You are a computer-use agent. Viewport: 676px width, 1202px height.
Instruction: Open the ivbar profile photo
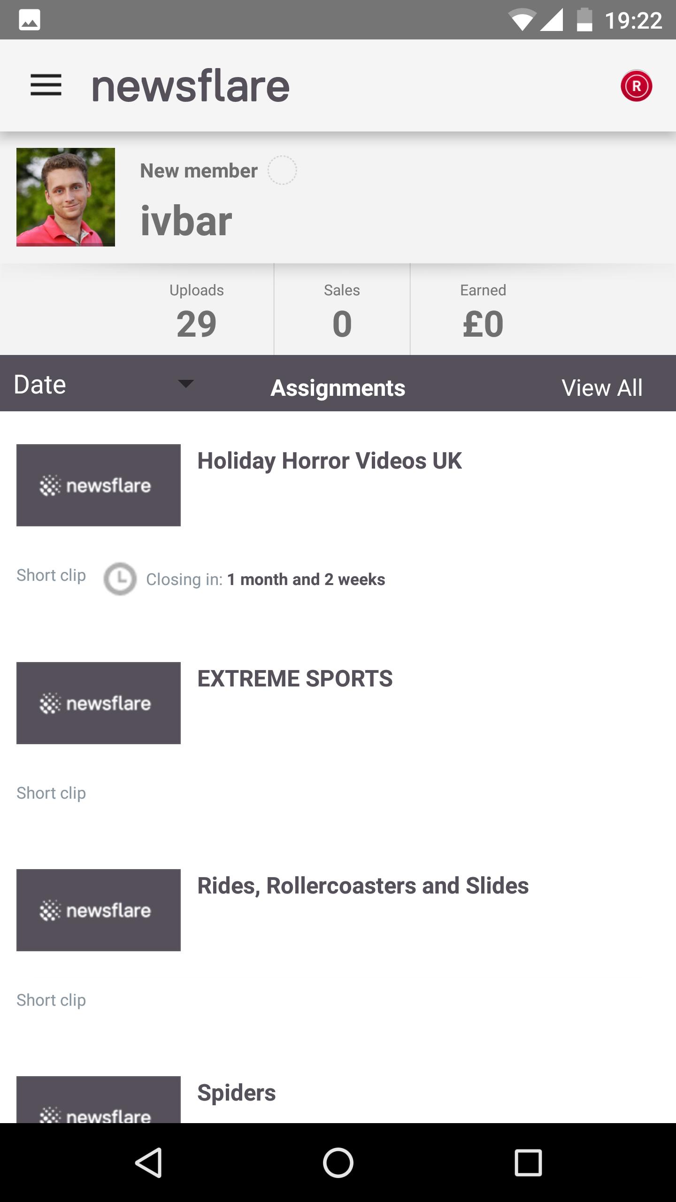(66, 197)
